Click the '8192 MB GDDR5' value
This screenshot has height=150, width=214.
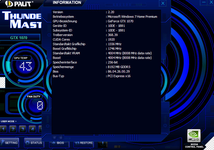119,67
